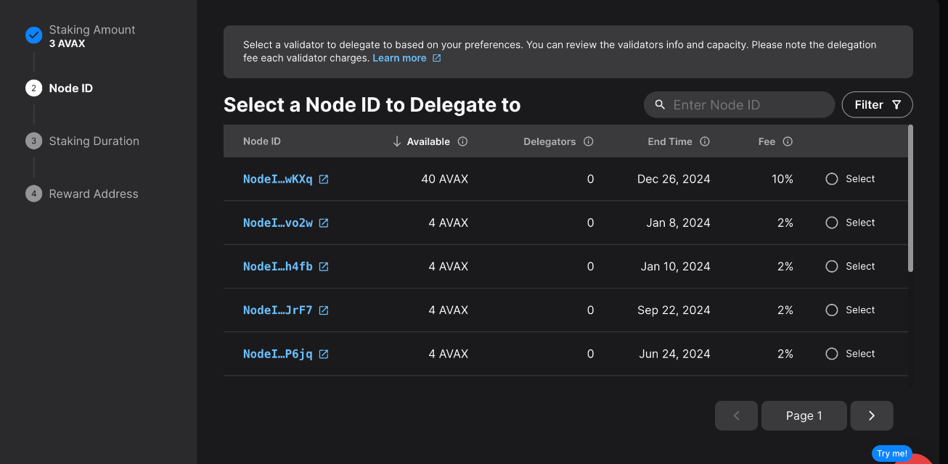Select radio for node NodeI…wKXq

point(832,179)
